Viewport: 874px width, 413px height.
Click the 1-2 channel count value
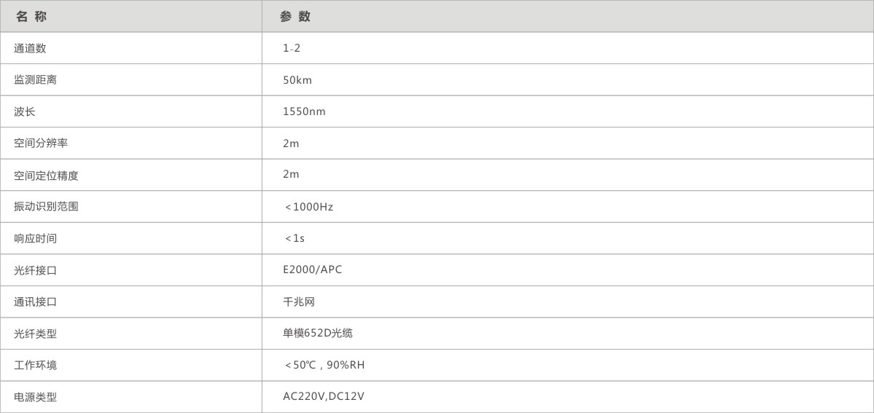[x=292, y=48]
